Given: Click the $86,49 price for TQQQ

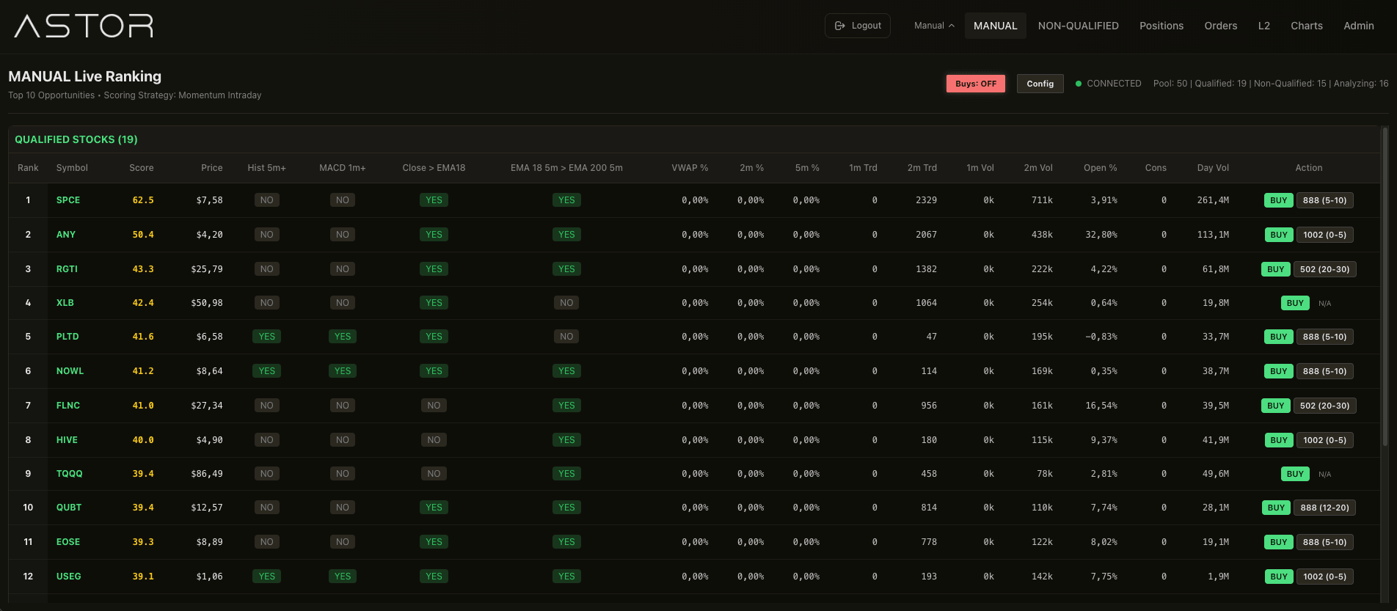Looking at the screenshot, I should (x=206, y=474).
